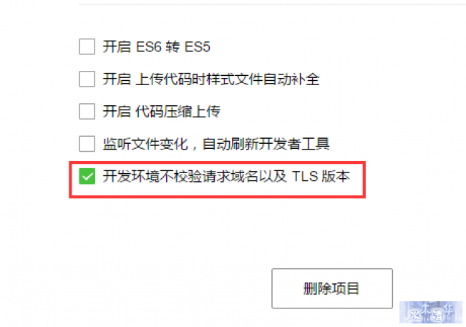
Task: Click the word ES6 in the first option
Action: (148, 47)
